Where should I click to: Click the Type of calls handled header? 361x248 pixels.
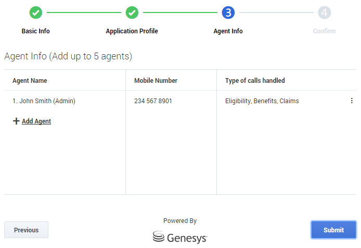tap(255, 81)
